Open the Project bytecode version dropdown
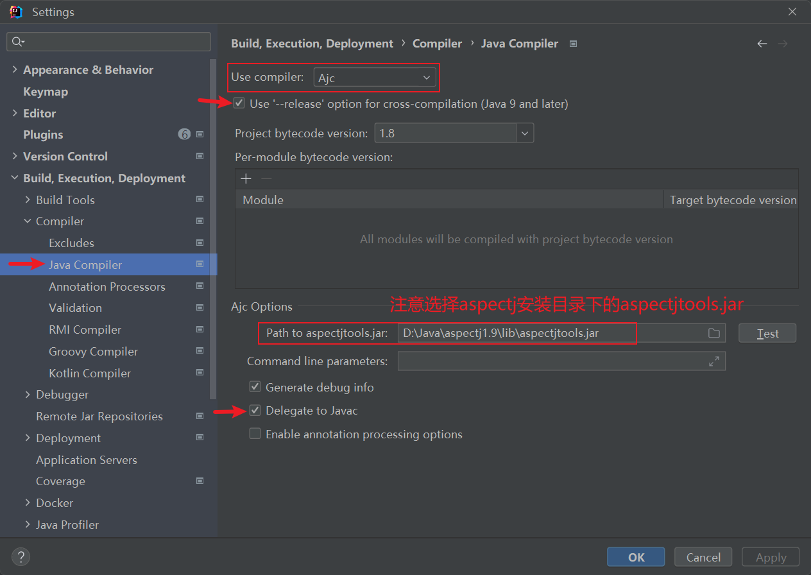811x575 pixels. [x=525, y=133]
